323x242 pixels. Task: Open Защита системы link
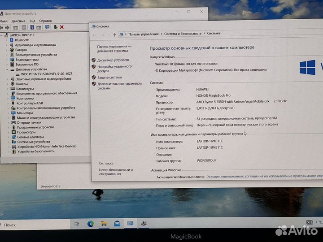(109, 78)
